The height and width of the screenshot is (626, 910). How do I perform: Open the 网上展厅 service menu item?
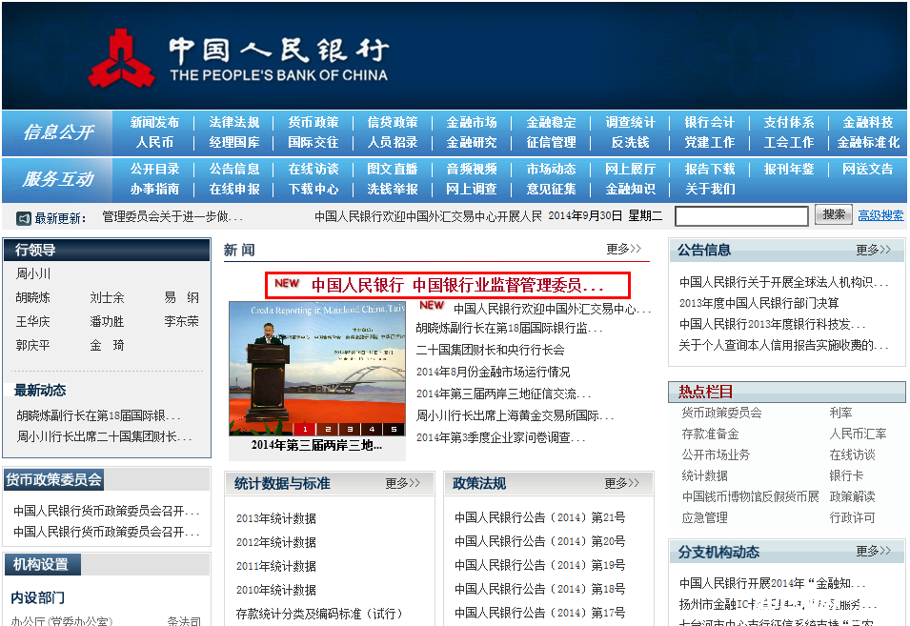[x=630, y=169]
